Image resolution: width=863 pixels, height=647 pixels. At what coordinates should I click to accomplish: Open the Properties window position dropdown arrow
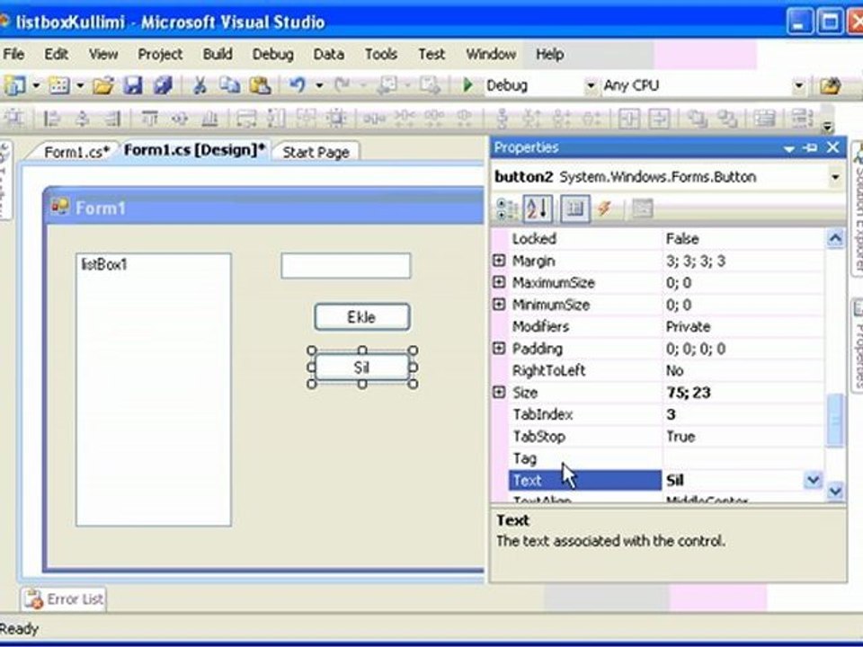788,148
